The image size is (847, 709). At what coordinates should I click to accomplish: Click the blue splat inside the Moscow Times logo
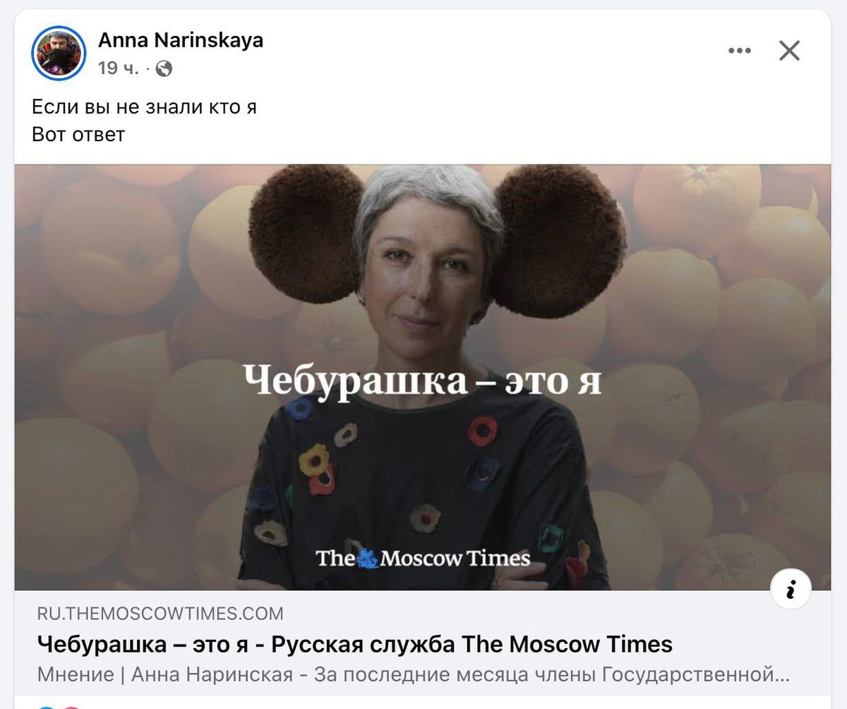click(366, 559)
